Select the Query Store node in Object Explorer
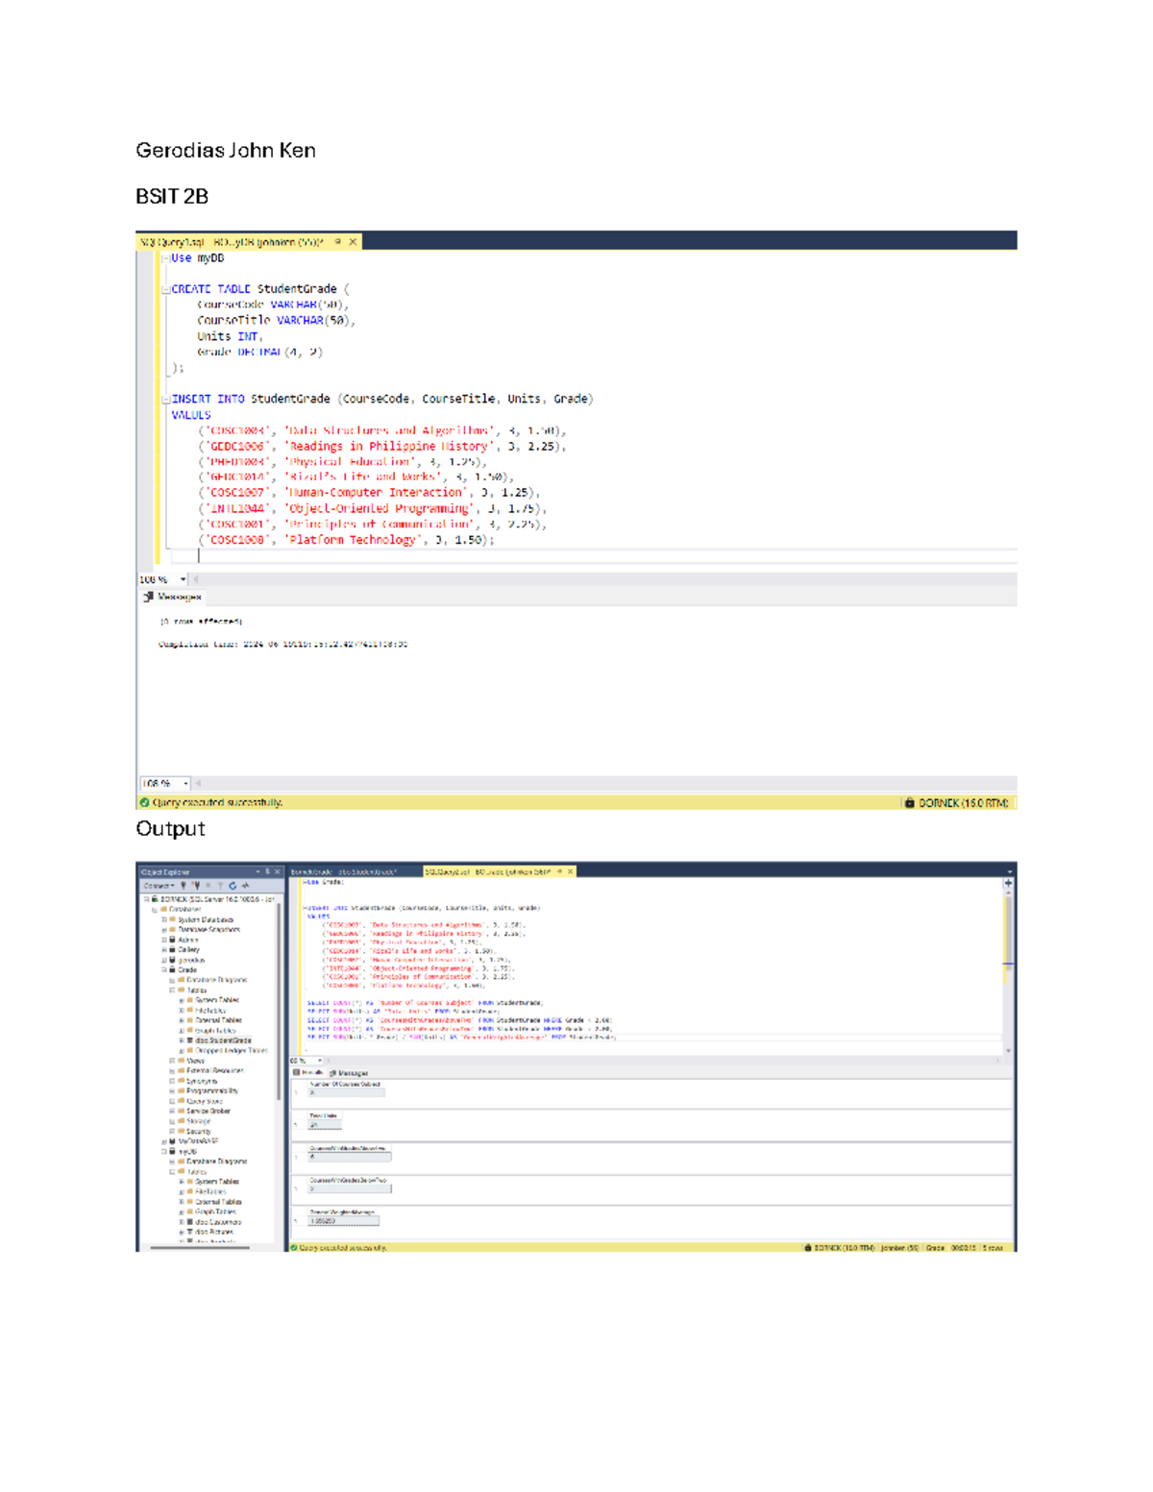The image size is (1153, 1492). [x=204, y=1101]
